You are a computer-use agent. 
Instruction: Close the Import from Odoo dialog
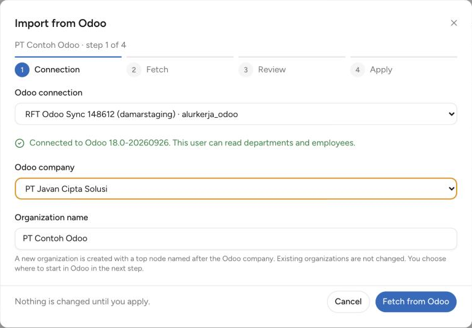pyautogui.click(x=454, y=23)
